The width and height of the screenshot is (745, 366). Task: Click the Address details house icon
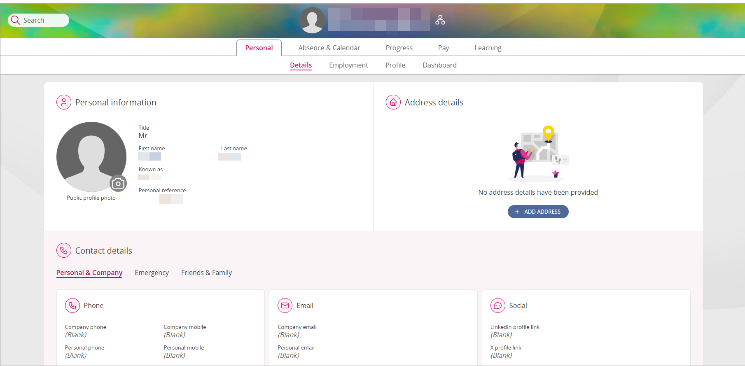393,103
